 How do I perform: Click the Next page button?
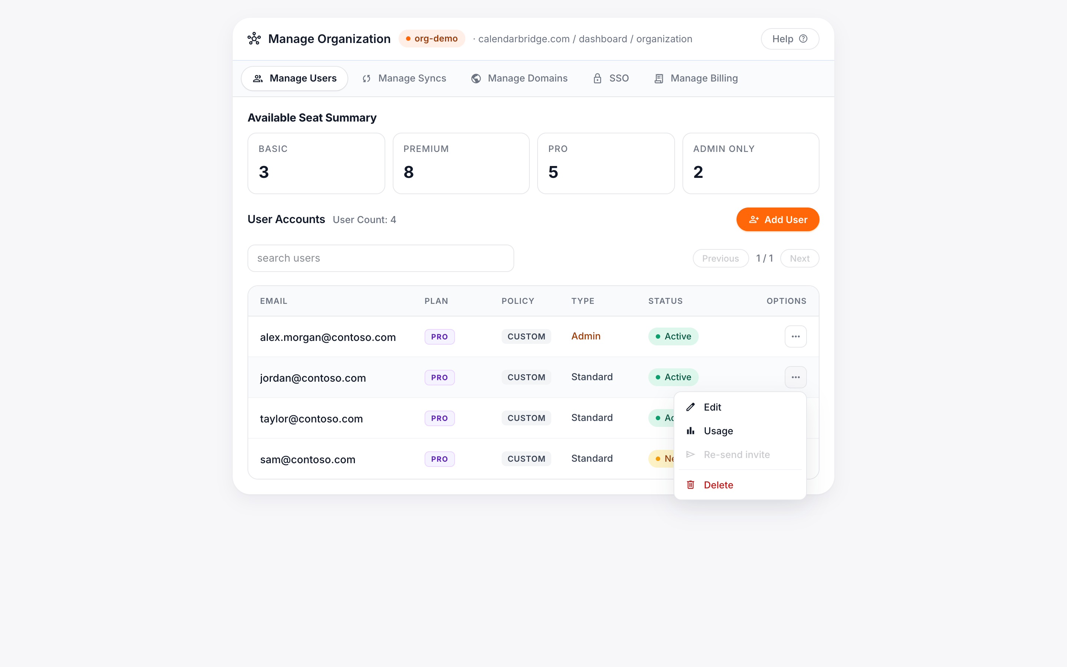(800, 259)
